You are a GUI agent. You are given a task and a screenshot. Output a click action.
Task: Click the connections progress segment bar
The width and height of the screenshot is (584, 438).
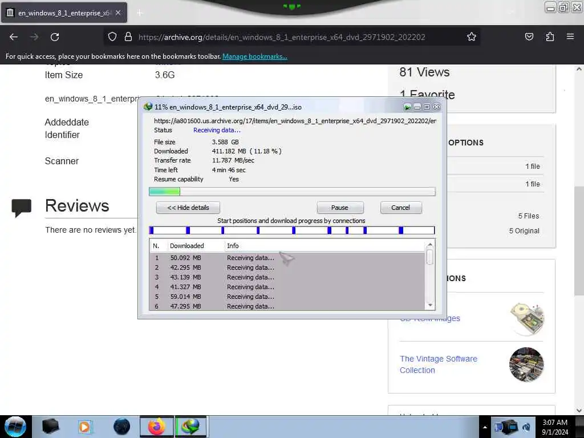pos(292,230)
